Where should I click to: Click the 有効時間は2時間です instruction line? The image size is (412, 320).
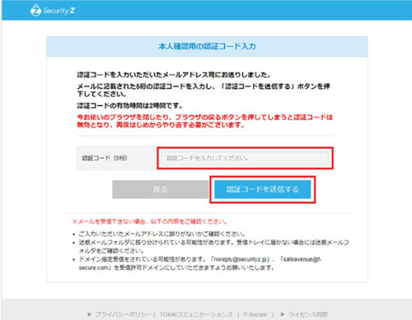(x=129, y=105)
